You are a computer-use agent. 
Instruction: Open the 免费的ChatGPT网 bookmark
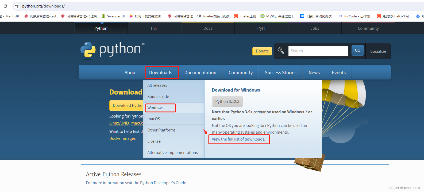pos(394,16)
